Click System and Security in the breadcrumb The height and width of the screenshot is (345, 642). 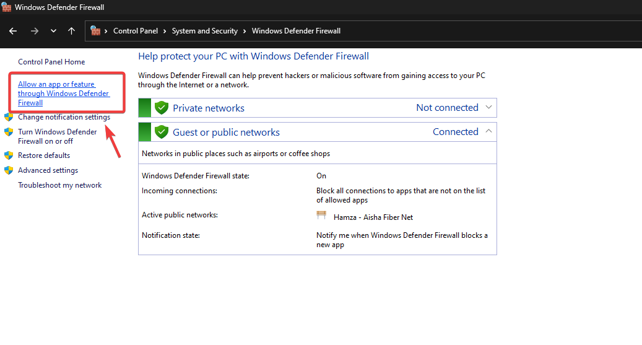click(x=204, y=31)
